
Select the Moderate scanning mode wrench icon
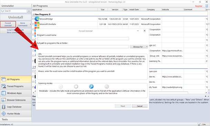point(91,87)
